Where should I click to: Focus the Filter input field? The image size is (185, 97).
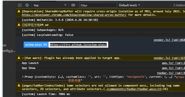tap(98, 5)
